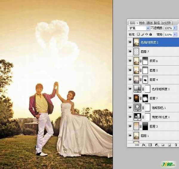This screenshot has height=169, width=179.
Task: Enable lock transparent pixels icon
Action: (x=138, y=35)
